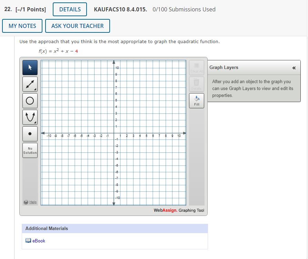The image size is (308, 259).
Task: Click the origin of the graph grid
Action: coord(114,132)
